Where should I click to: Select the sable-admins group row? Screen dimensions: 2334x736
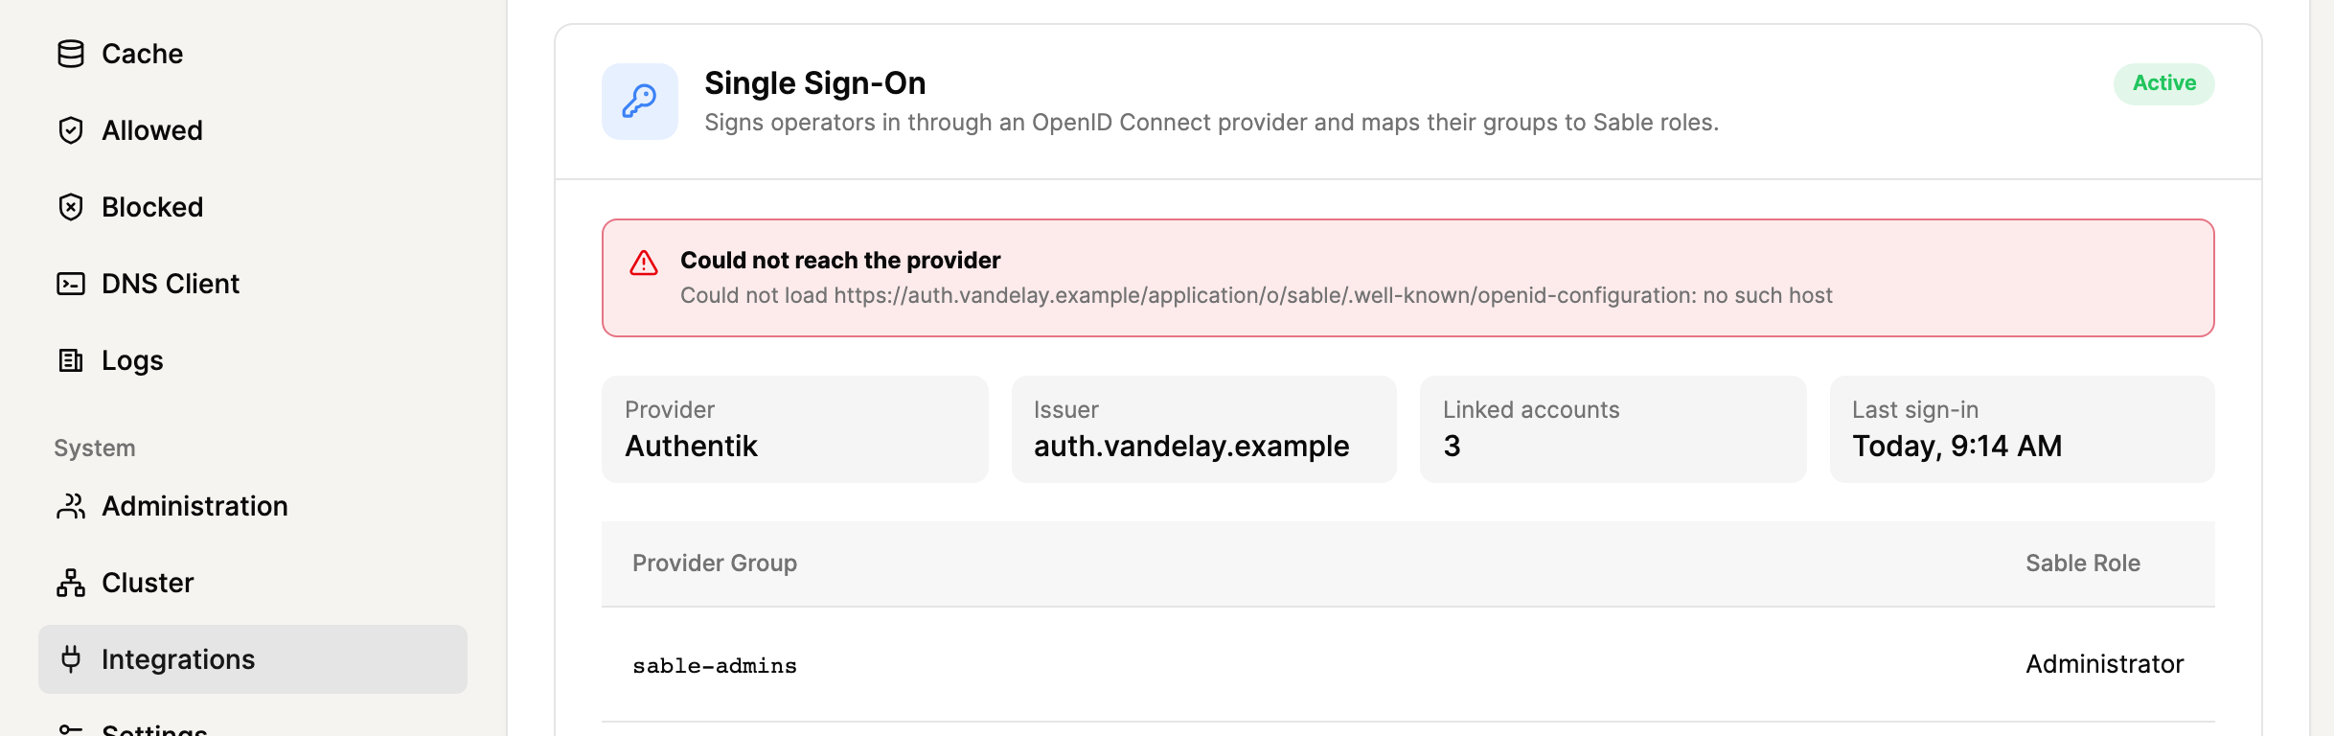1408,664
